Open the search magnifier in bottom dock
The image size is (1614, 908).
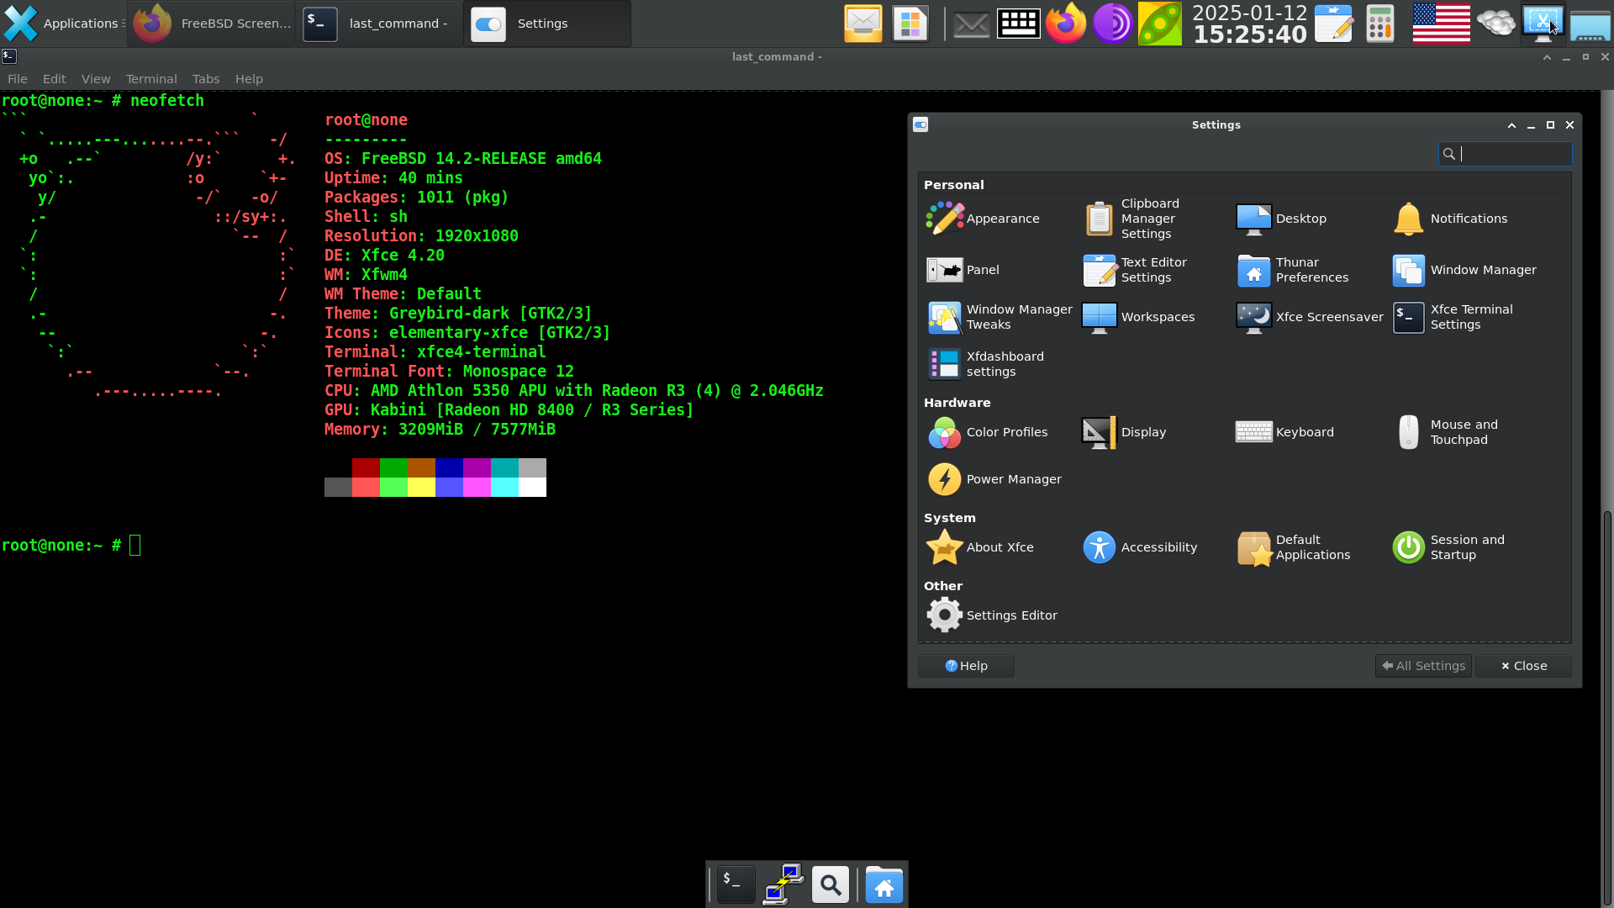[x=831, y=884]
